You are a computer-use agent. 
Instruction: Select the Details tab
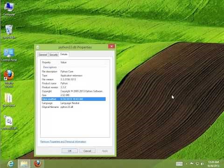(x=64, y=54)
